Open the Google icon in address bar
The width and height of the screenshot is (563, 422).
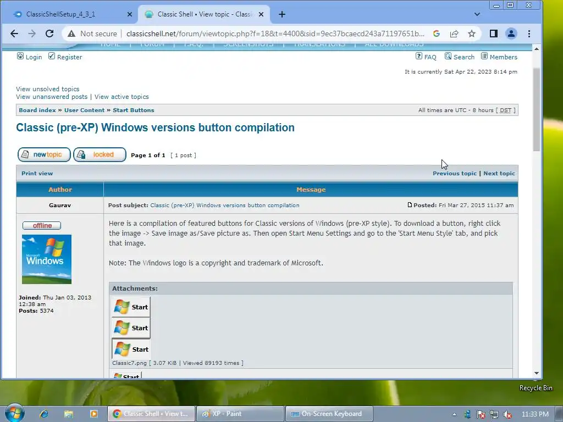(436, 34)
